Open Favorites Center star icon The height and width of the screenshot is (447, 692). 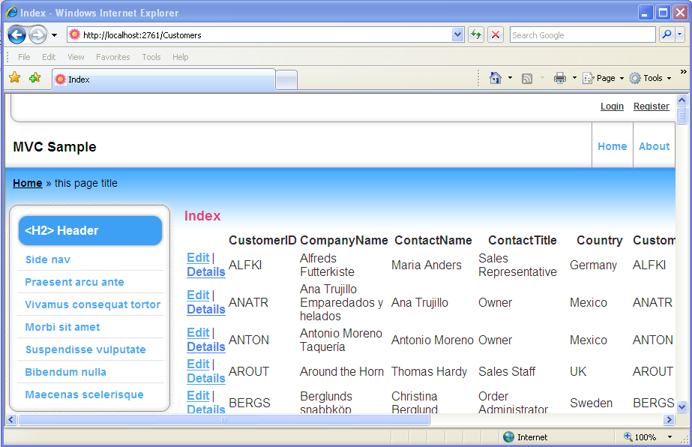(14, 78)
